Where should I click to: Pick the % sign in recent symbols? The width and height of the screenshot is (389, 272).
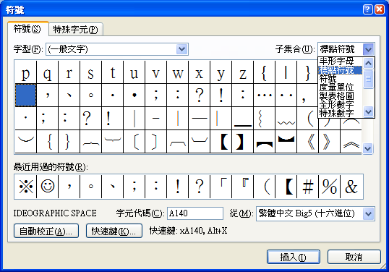click(x=329, y=187)
